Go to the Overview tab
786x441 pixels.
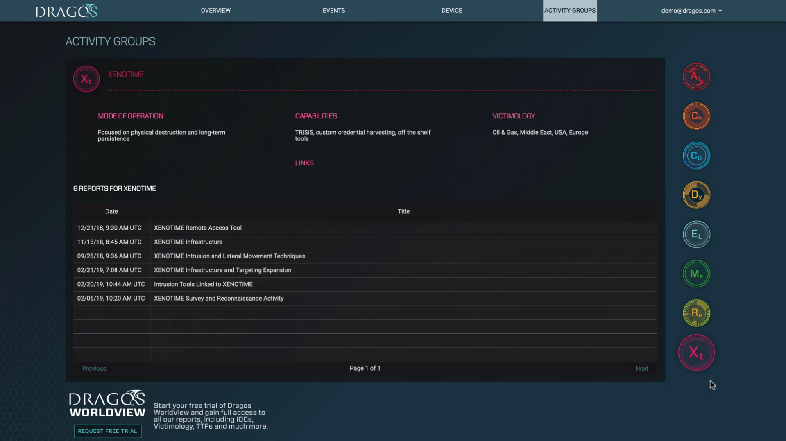[x=216, y=11]
